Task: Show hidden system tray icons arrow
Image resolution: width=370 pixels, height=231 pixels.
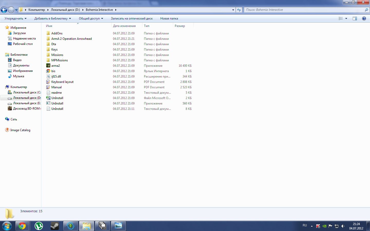Action: tap(312, 226)
